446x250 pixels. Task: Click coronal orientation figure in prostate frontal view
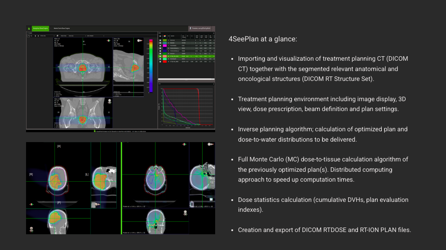(x=110, y=102)
